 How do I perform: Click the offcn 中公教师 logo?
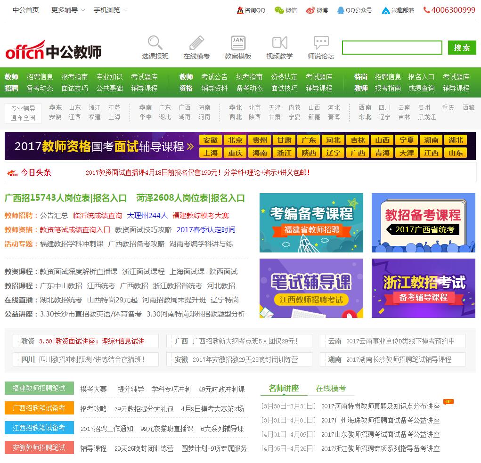53,50
